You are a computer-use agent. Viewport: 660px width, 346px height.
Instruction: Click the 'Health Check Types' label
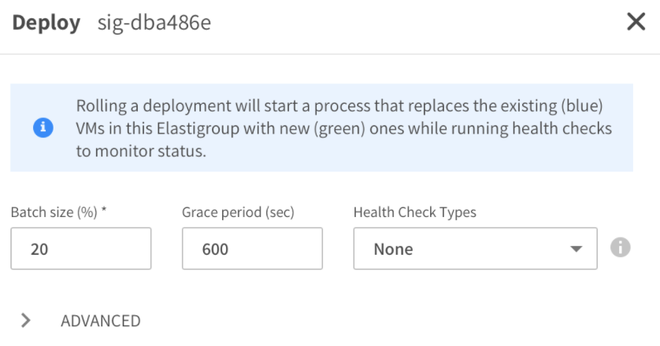pyautogui.click(x=415, y=212)
